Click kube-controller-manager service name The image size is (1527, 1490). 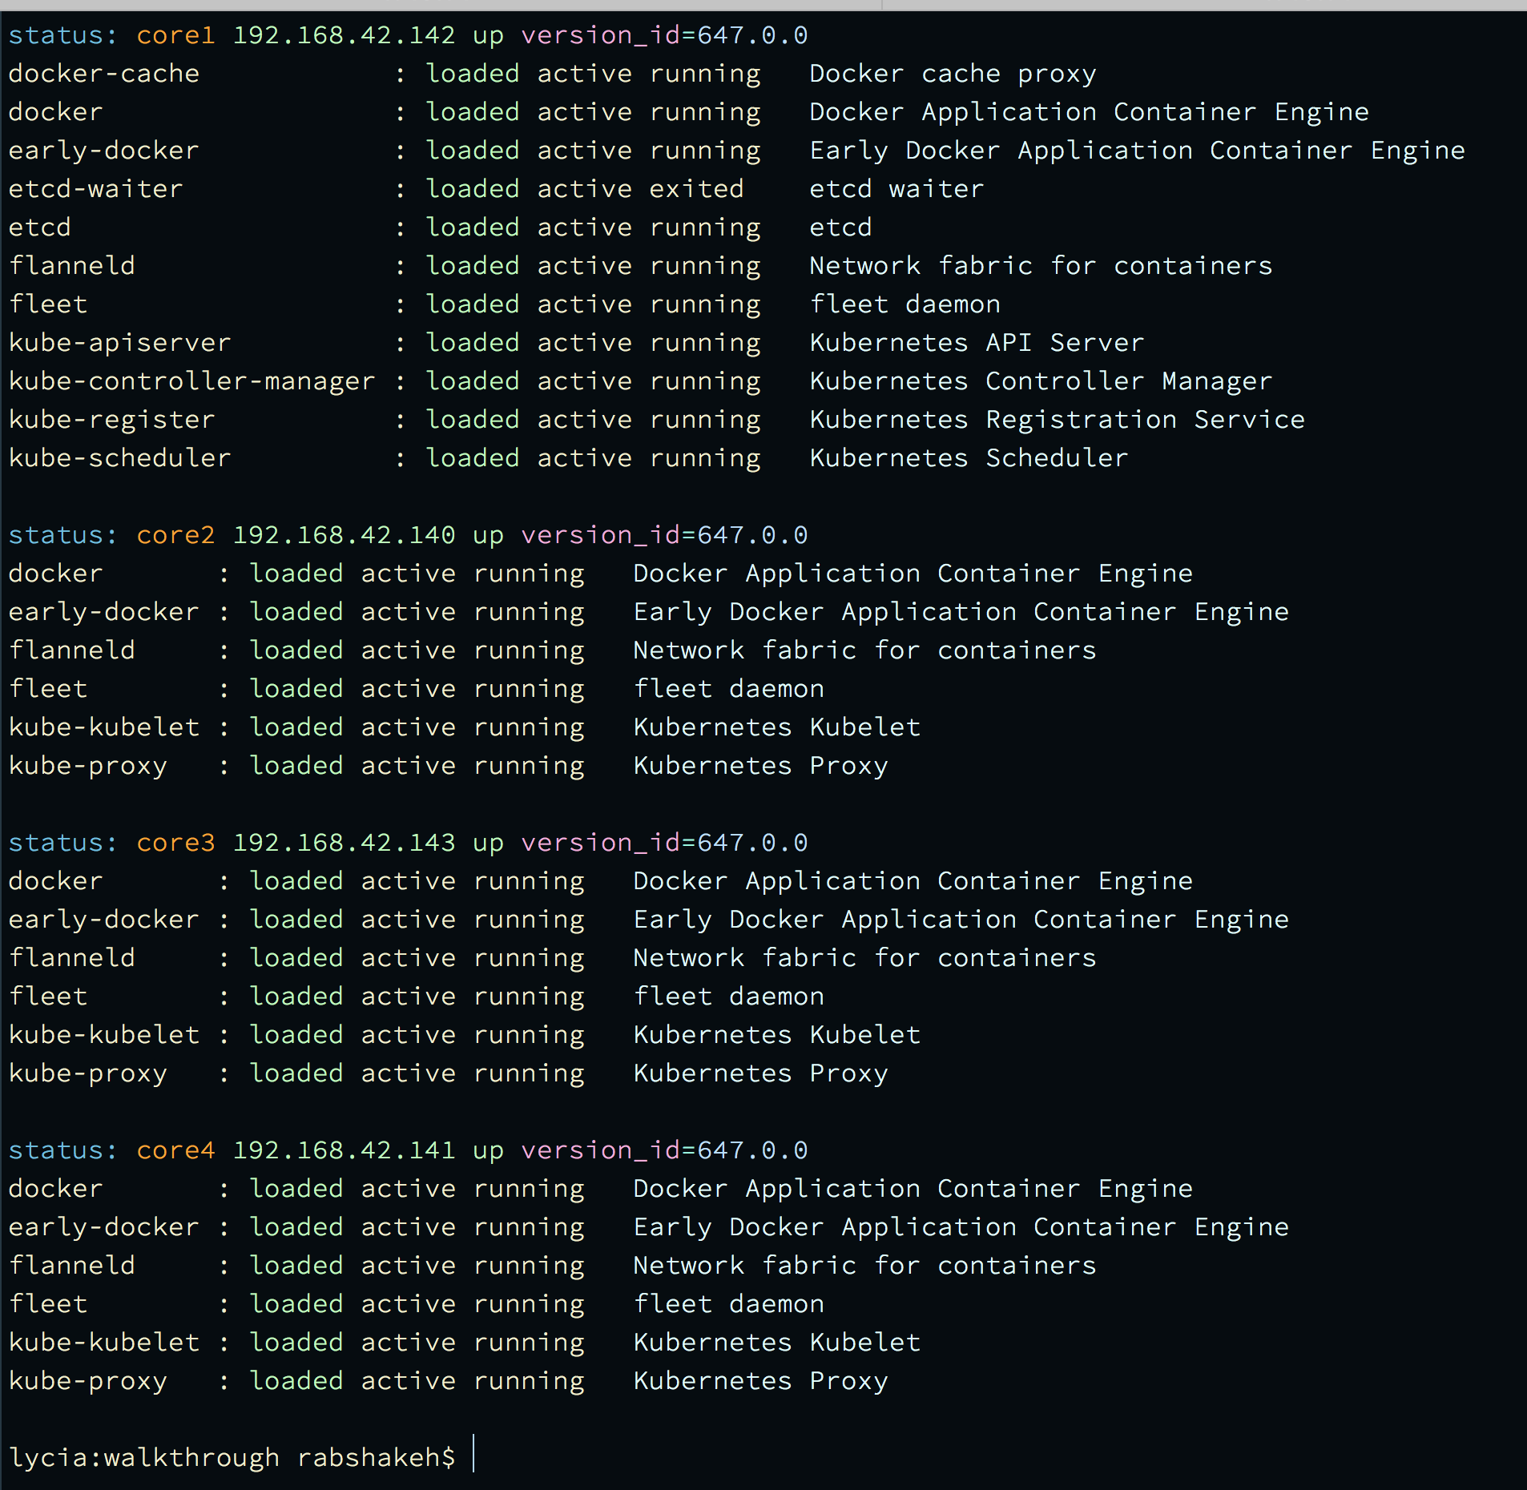tap(192, 381)
